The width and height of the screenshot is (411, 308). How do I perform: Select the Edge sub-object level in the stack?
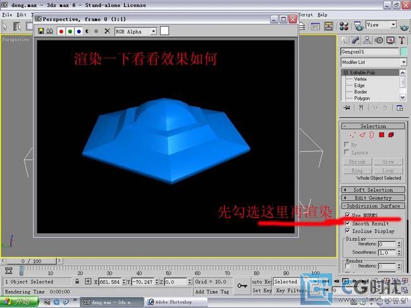pos(359,86)
